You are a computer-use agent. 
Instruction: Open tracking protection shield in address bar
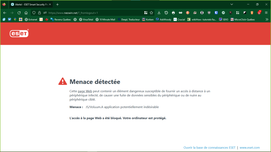pyautogui.click(x=34, y=13)
